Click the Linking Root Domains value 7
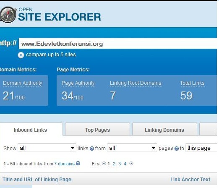 [113, 96]
